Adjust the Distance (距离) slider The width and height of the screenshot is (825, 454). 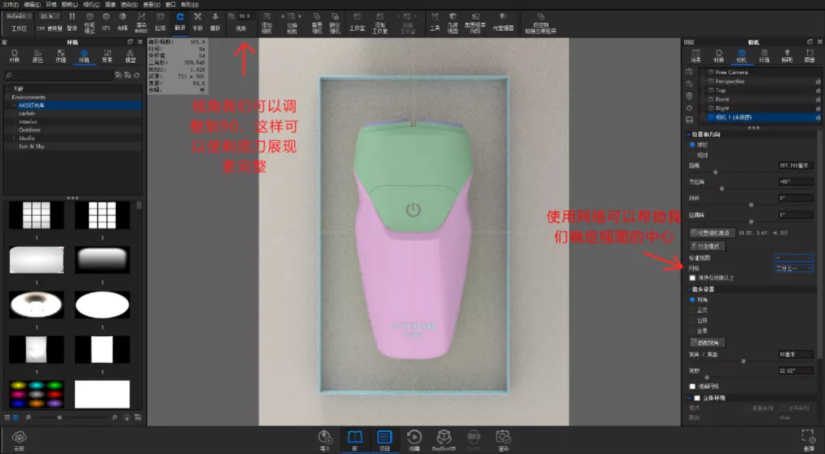tap(716, 172)
